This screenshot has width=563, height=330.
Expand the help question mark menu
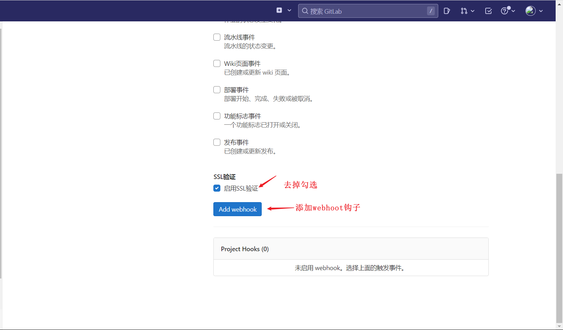coord(508,11)
